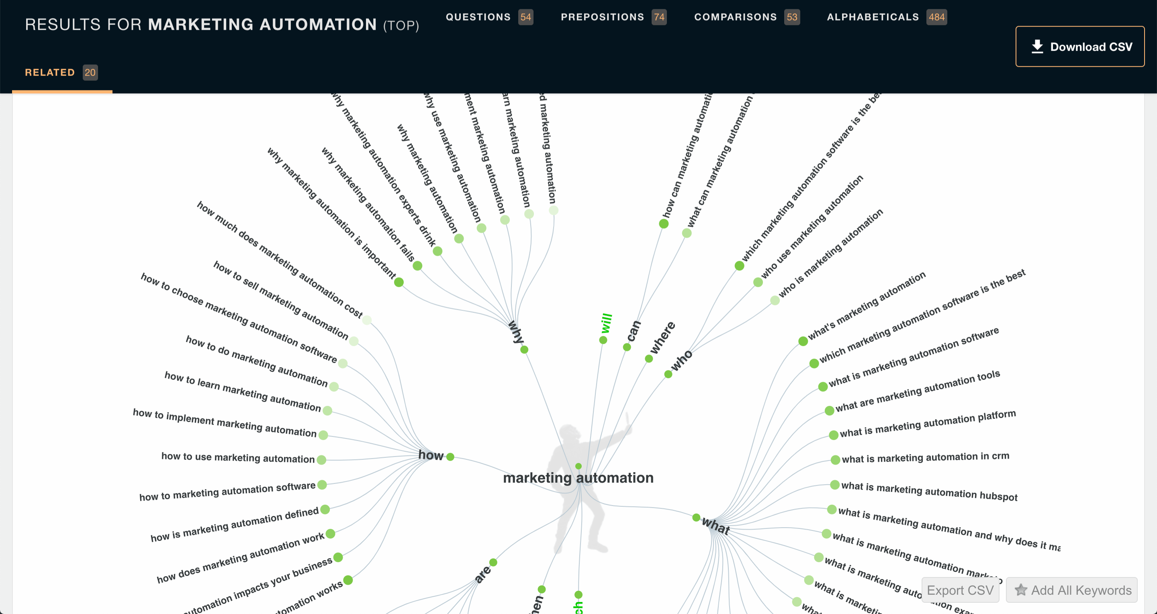The width and height of the screenshot is (1157, 614).
Task: Click 'how does marketing automation work'
Action: (240, 557)
